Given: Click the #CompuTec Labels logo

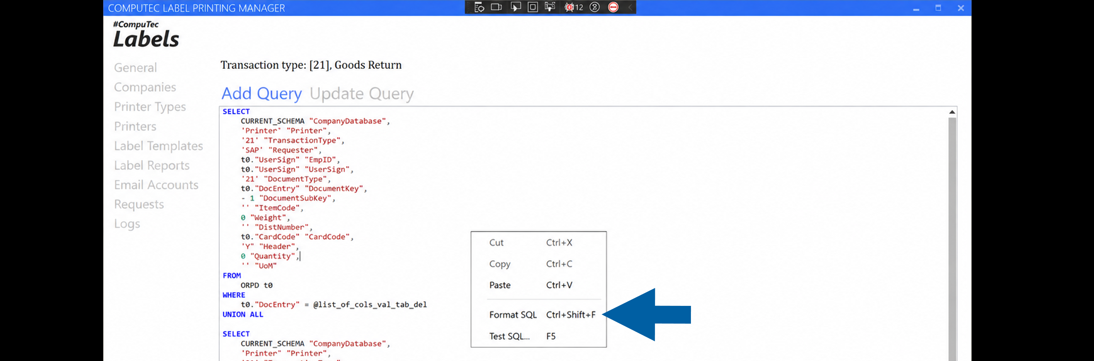Looking at the screenshot, I should 146,34.
